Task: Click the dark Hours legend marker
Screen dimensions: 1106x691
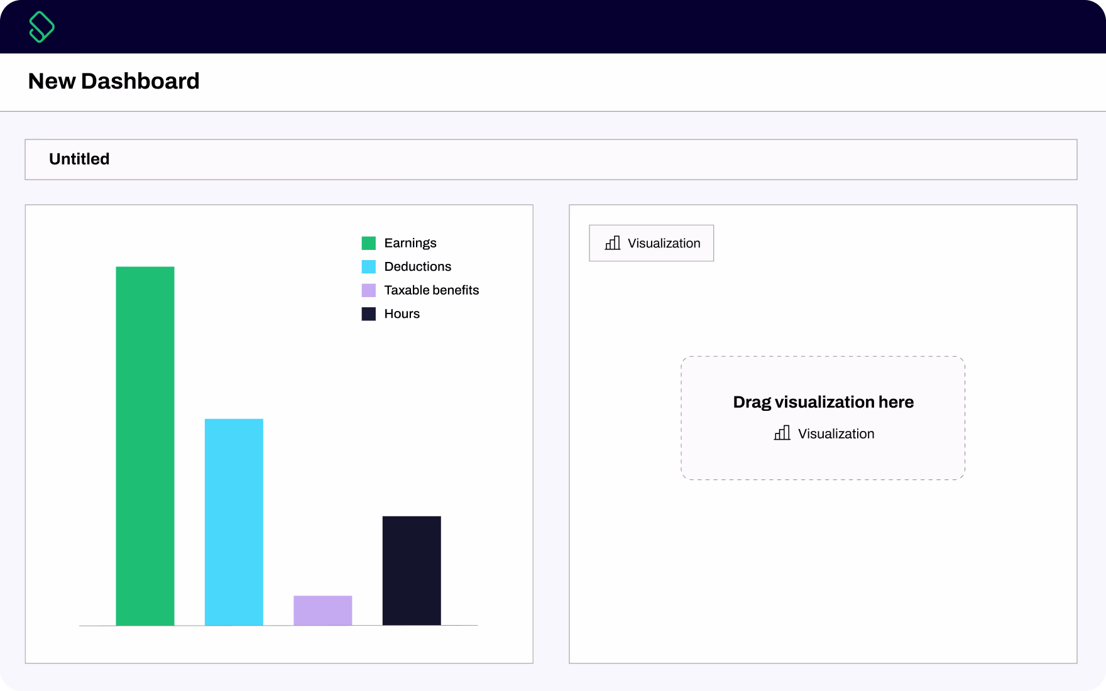Action: point(369,313)
